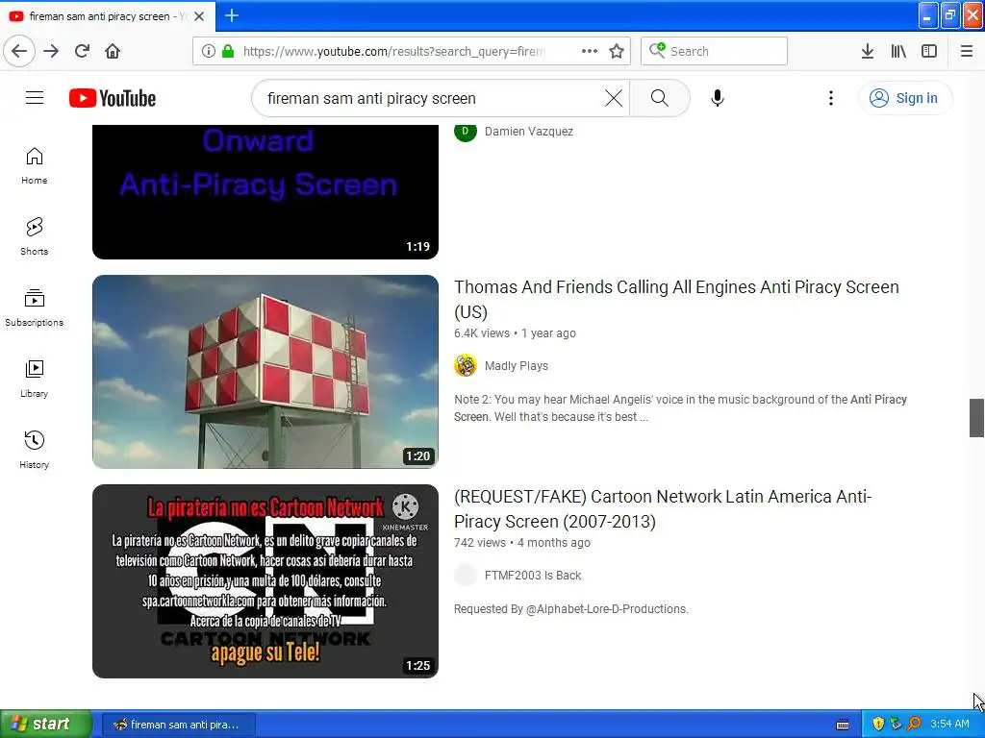Click the YouTube logo
The height and width of the screenshot is (738, 985).
pos(113,98)
